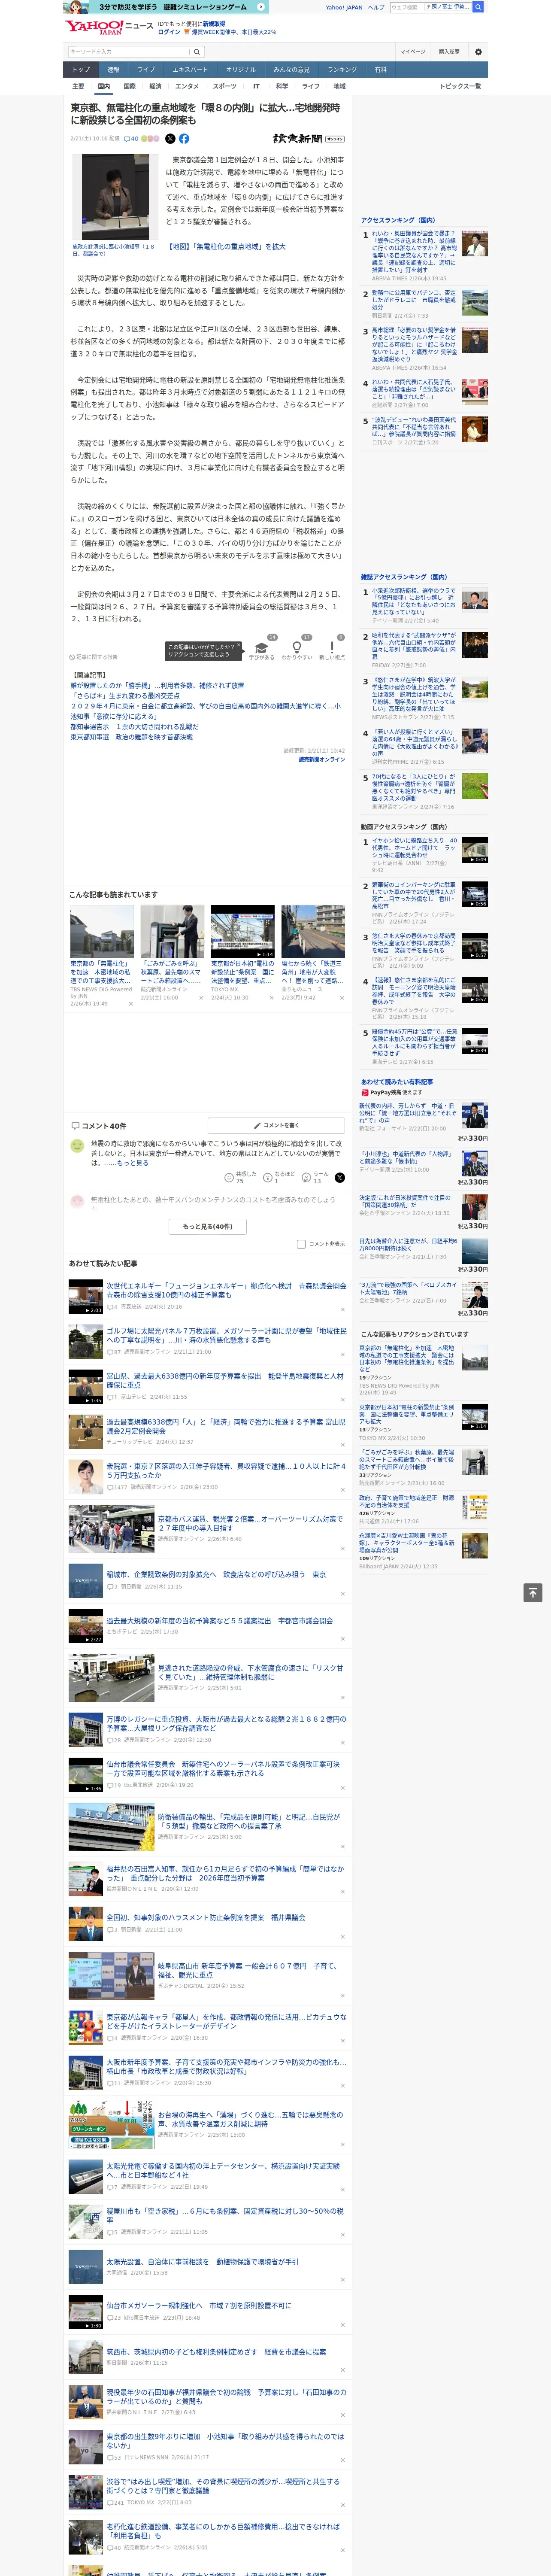
Task: Open the article main photo thumbnail
Action: (115, 196)
